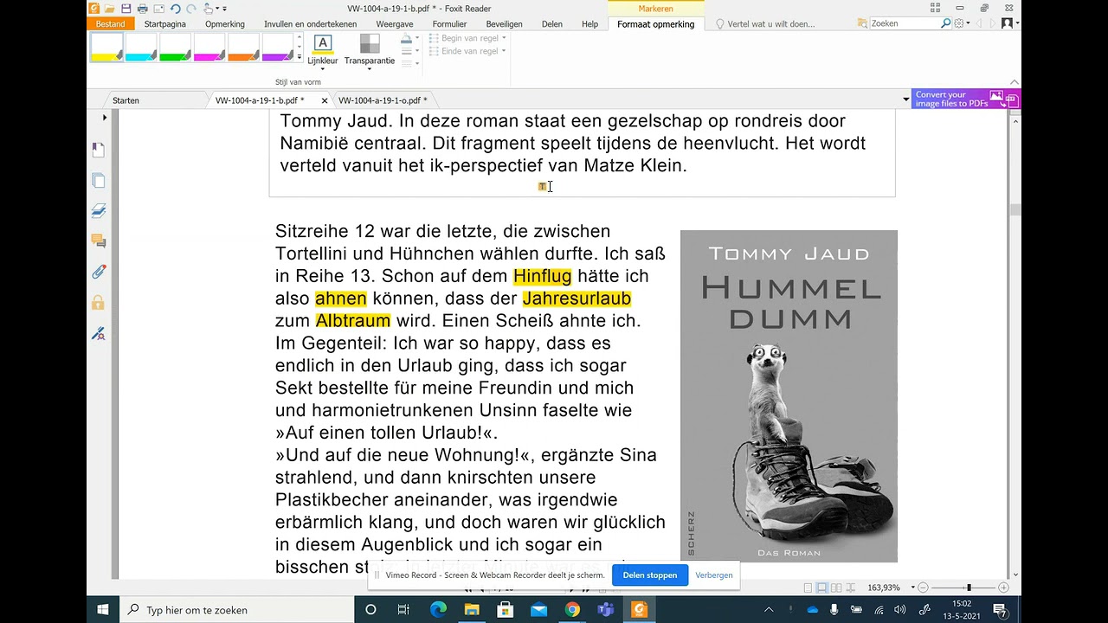Image resolution: width=1108 pixels, height=623 pixels.
Task: Click the zoom slider handle
Action: pyautogui.click(x=969, y=588)
